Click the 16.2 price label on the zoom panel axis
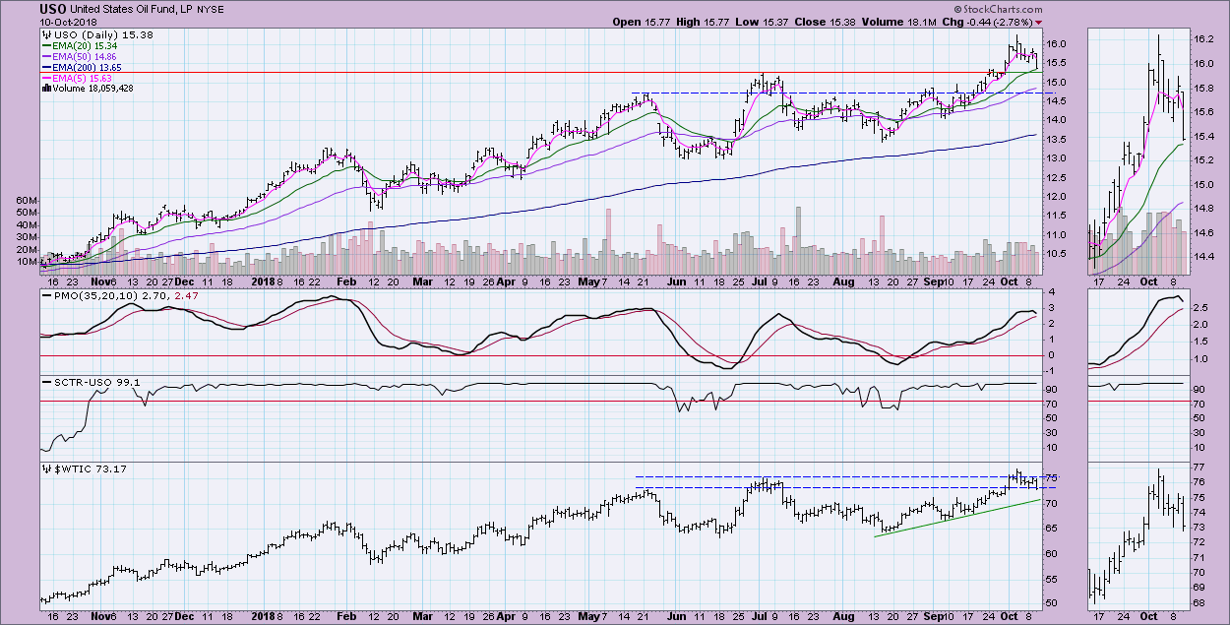Screen dimensions: 1230x625 click(x=1206, y=39)
